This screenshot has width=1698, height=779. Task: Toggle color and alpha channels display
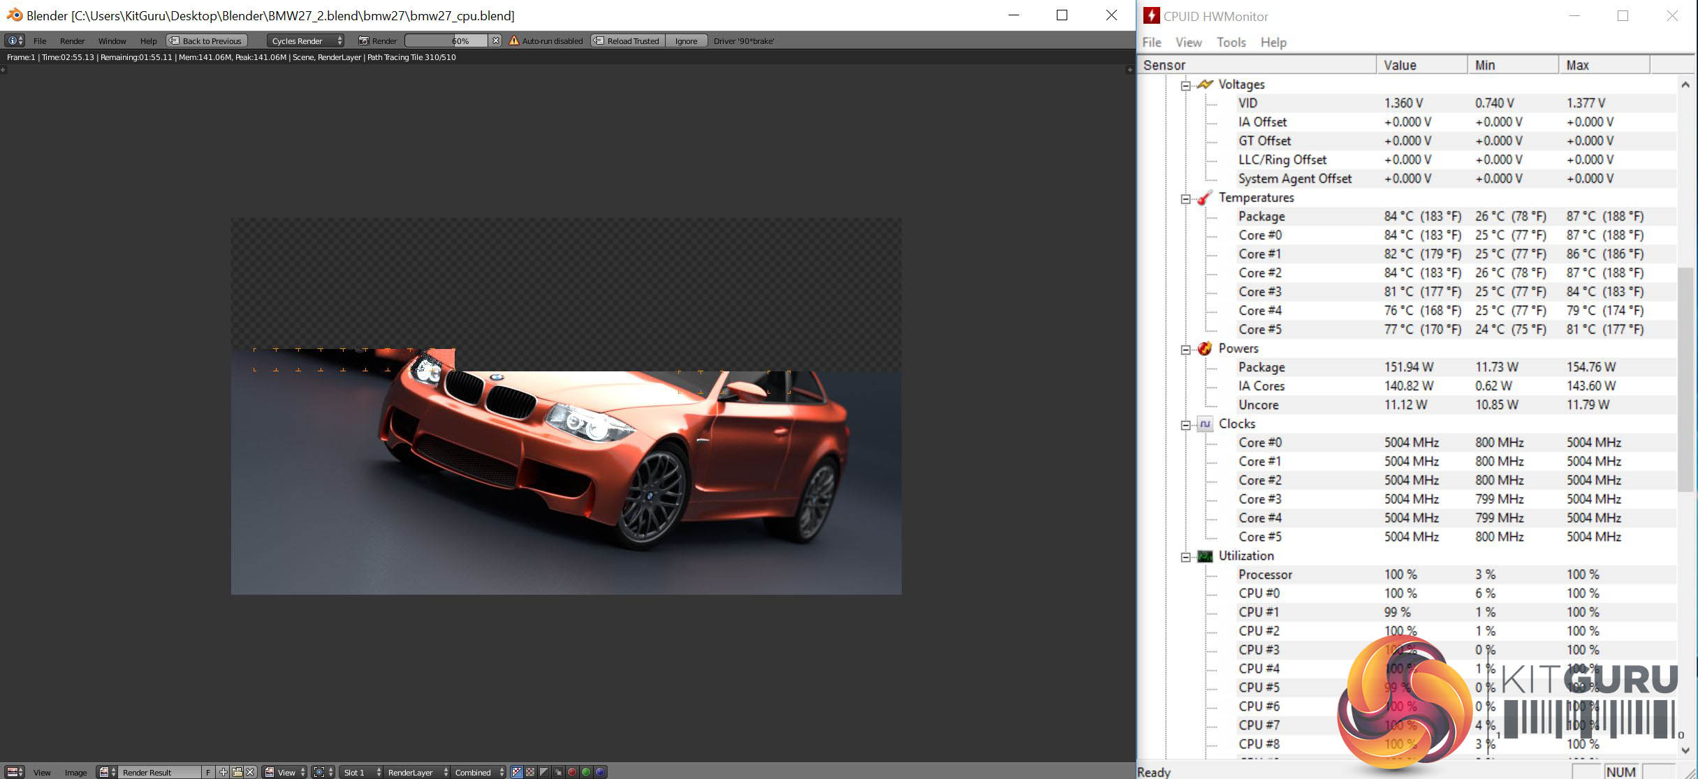(x=516, y=772)
